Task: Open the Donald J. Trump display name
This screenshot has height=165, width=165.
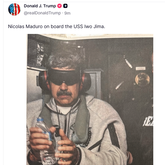Action: click(40, 6)
